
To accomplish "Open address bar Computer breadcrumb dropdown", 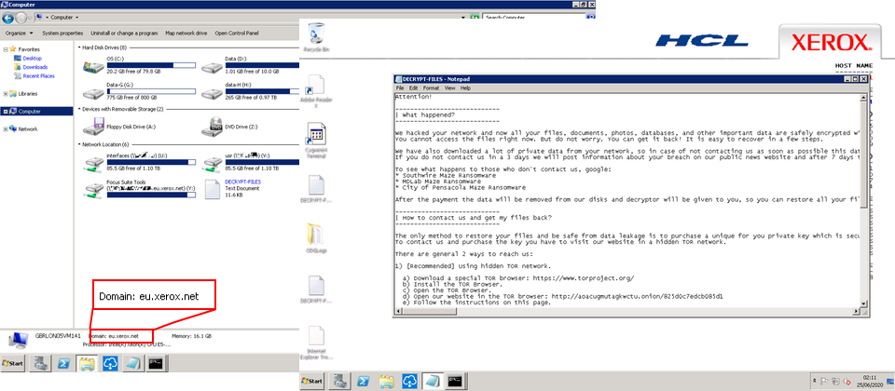I will point(77,18).
